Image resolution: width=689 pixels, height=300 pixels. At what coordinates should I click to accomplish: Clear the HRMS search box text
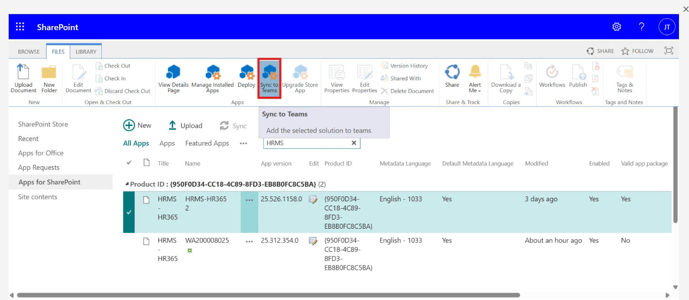[354, 143]
